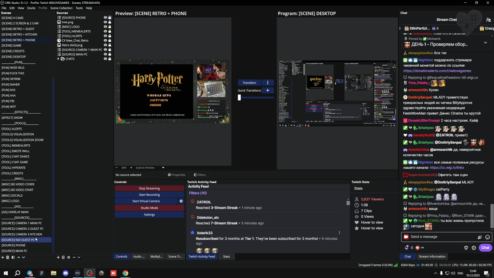Open Scale to Window dropdown
Viewport: 494px width, 278px height.
click(163, 168)
